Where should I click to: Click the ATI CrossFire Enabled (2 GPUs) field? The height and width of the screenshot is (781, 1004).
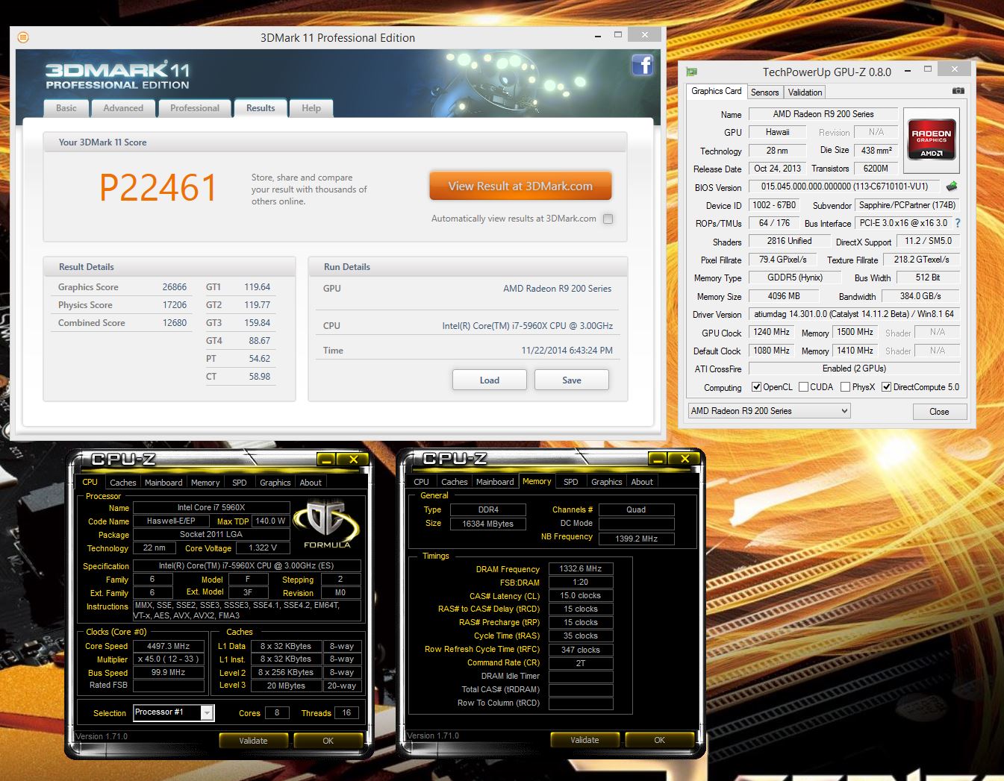[x=854, y=368]
